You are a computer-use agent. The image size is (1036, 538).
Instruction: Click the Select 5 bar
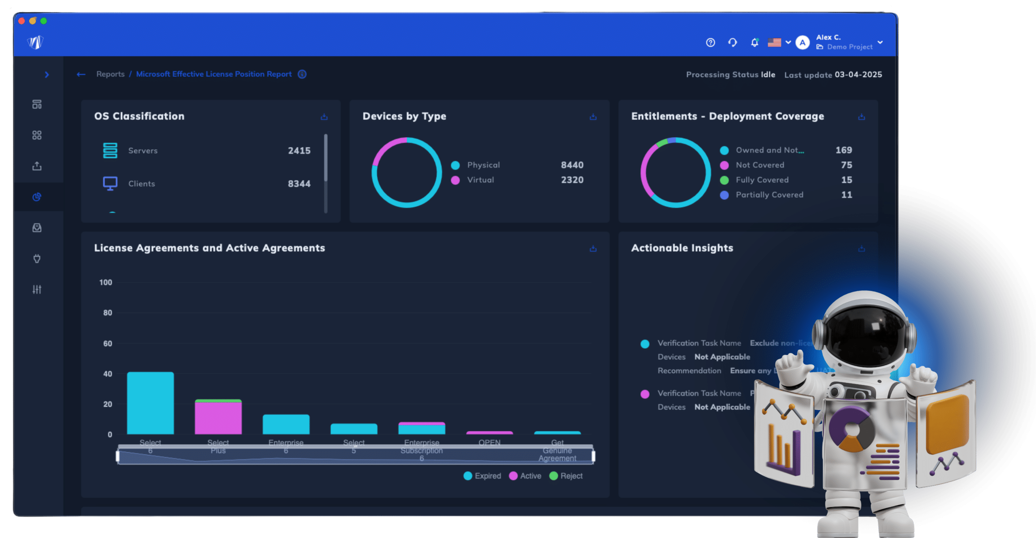[x=354, y=429]
